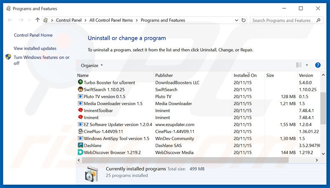Select EZ Software Updater version 1.2.0.4
The width and height of the screenshot is (330, 188).
(x=118, y=124)
